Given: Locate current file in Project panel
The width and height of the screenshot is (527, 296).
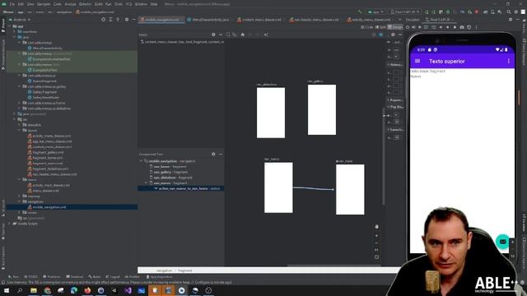Looking at the screenshot, I should pyautogui.click(x=103, y=20).
